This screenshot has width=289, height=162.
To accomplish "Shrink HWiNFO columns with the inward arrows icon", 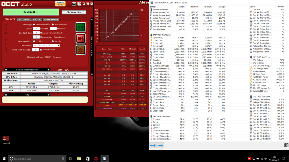I will pyautogui.click(x=160, y=146).
